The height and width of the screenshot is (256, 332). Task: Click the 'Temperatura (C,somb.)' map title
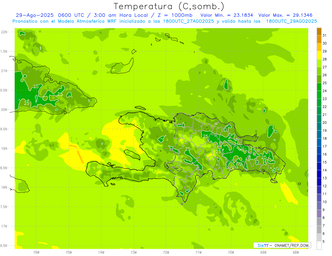[169, 7]
